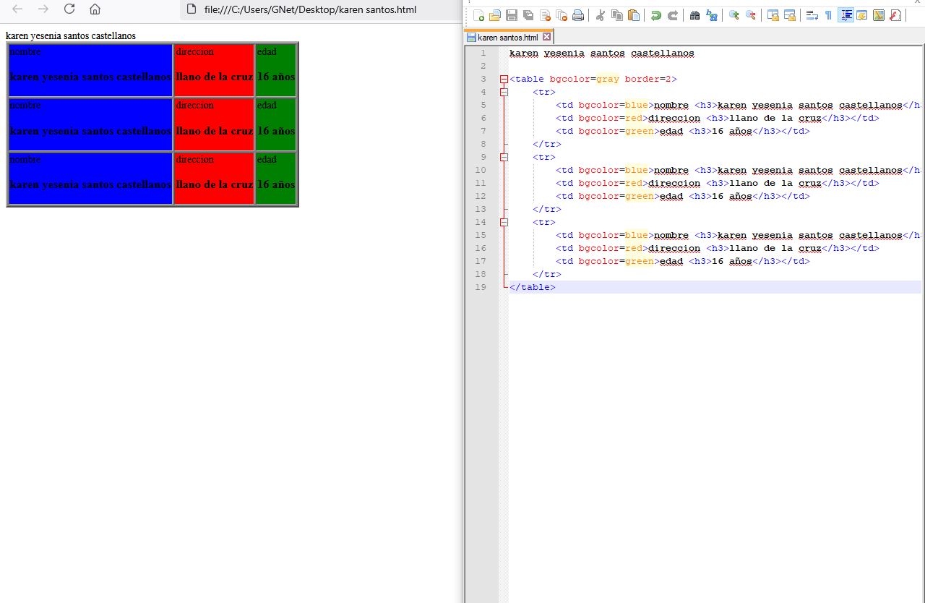The image size is (925, 603).
Task: Close the karen santos.html tab
Action: 546,37
